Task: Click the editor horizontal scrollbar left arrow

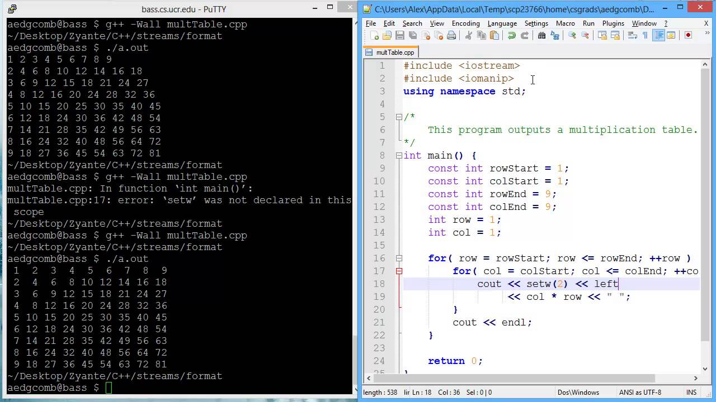Action: [369, 378]
